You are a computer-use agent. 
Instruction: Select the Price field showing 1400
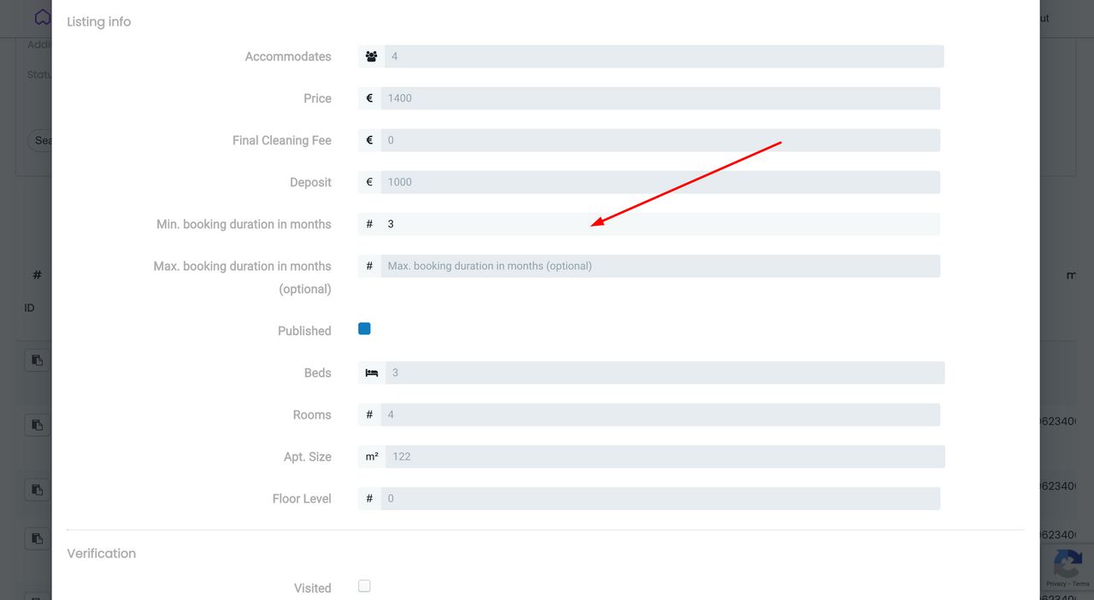click(x=660, y=98)
